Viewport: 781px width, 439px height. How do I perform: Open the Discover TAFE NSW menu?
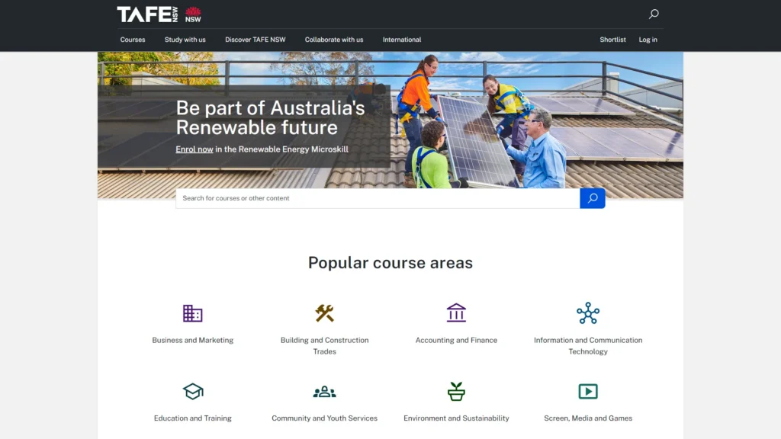(255, 40)
